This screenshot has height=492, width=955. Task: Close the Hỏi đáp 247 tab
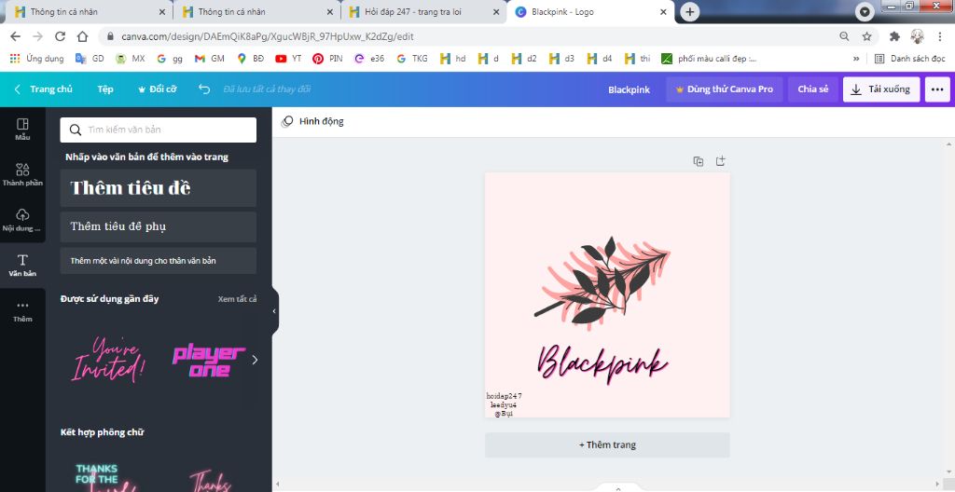pos(496,11)
